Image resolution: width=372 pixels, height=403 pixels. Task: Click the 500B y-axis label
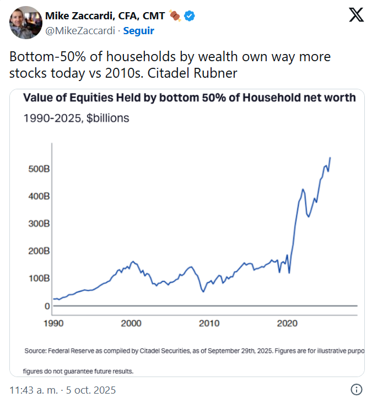click(39, 169)
